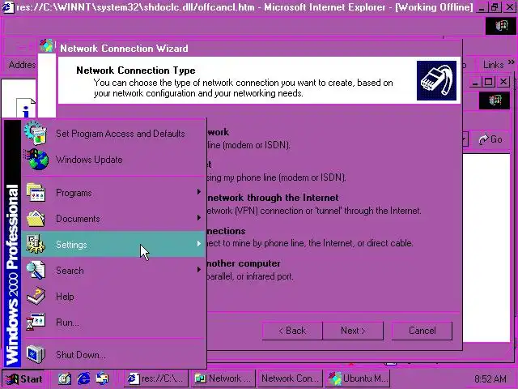The image size is (518, 389).
Task: Expand the Settings submenu arrow
Action: point(199,244)
